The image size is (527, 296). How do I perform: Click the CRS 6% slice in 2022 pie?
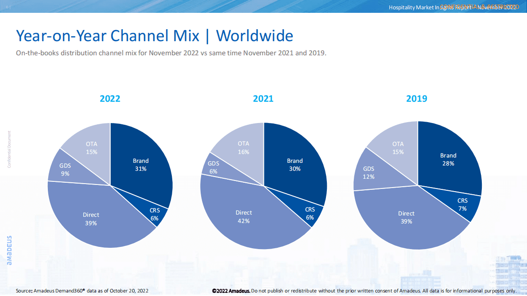pyautogui.click(x=155, y=214)
